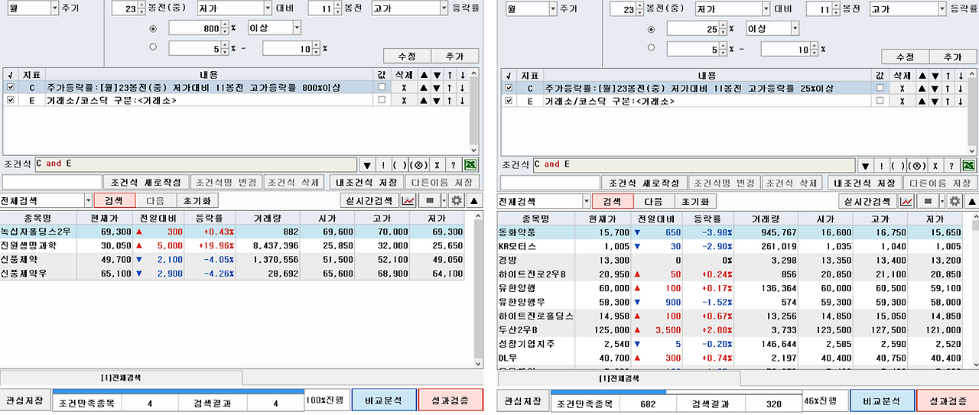Select the 5% ~ 10% range radio in the right panel

coord(652,48)
